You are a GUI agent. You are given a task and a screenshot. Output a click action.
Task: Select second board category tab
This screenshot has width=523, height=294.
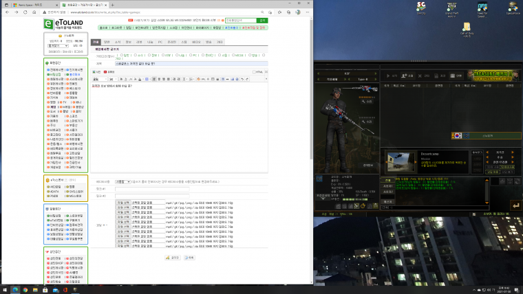pyautogui.click(x=107, y=42)
